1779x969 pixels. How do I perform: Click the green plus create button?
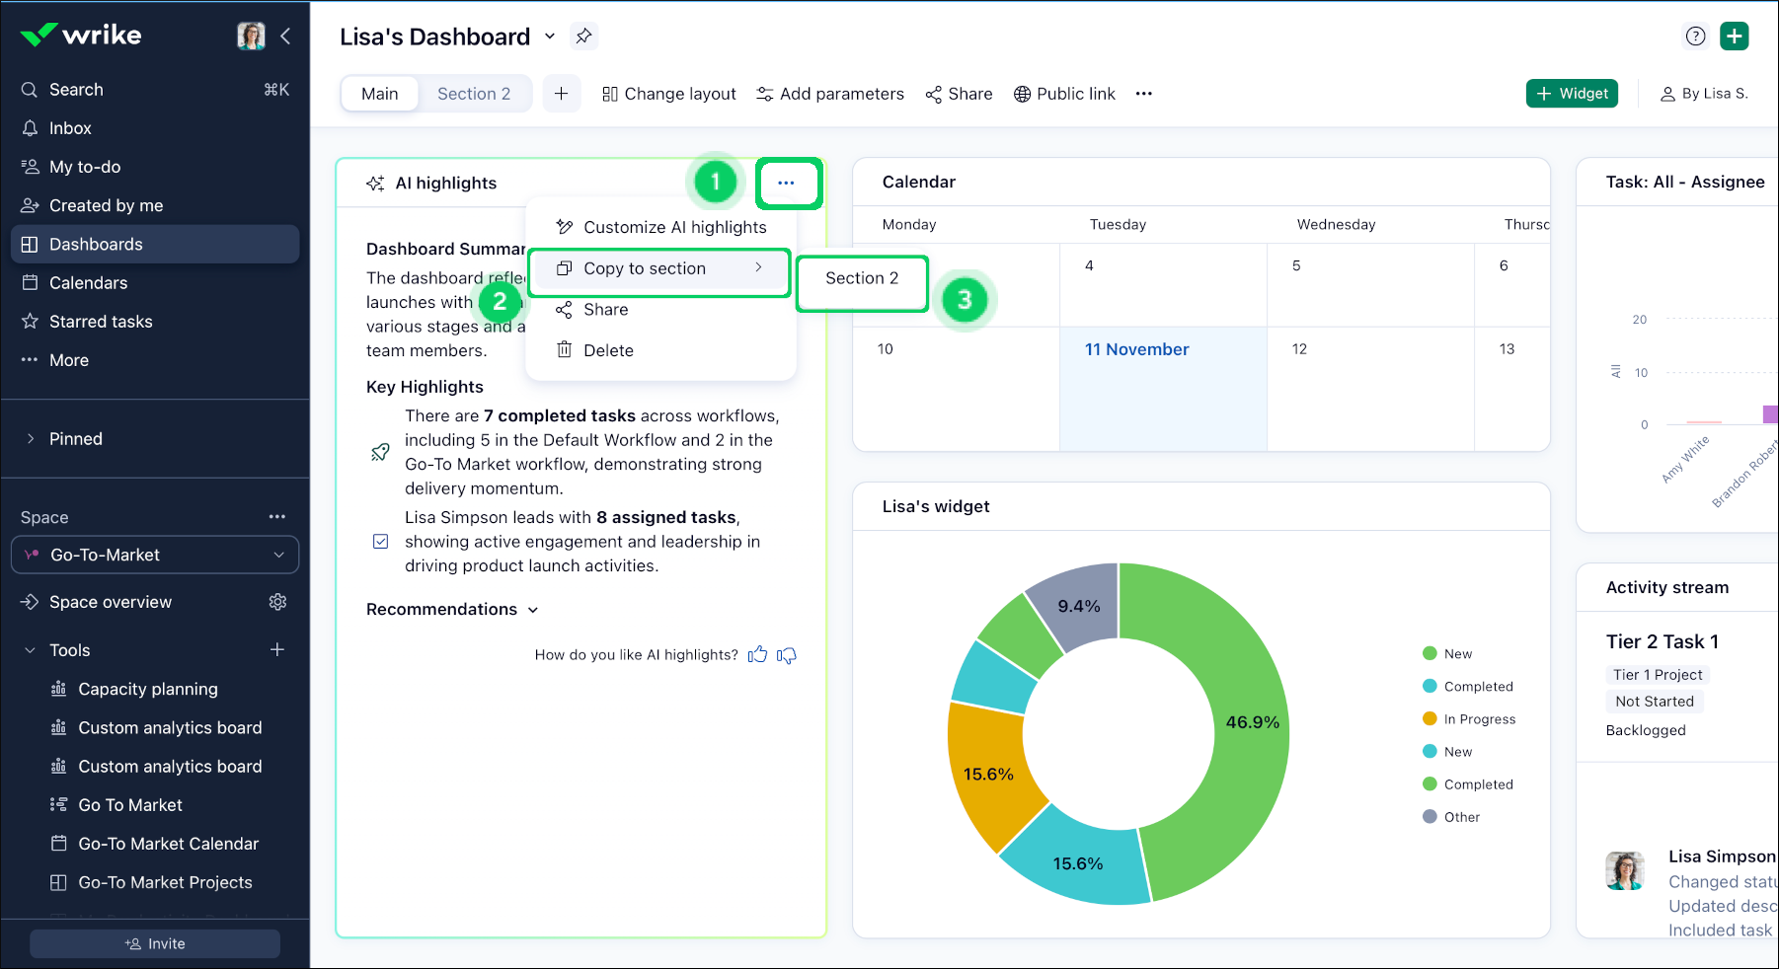coord(1734,37)
